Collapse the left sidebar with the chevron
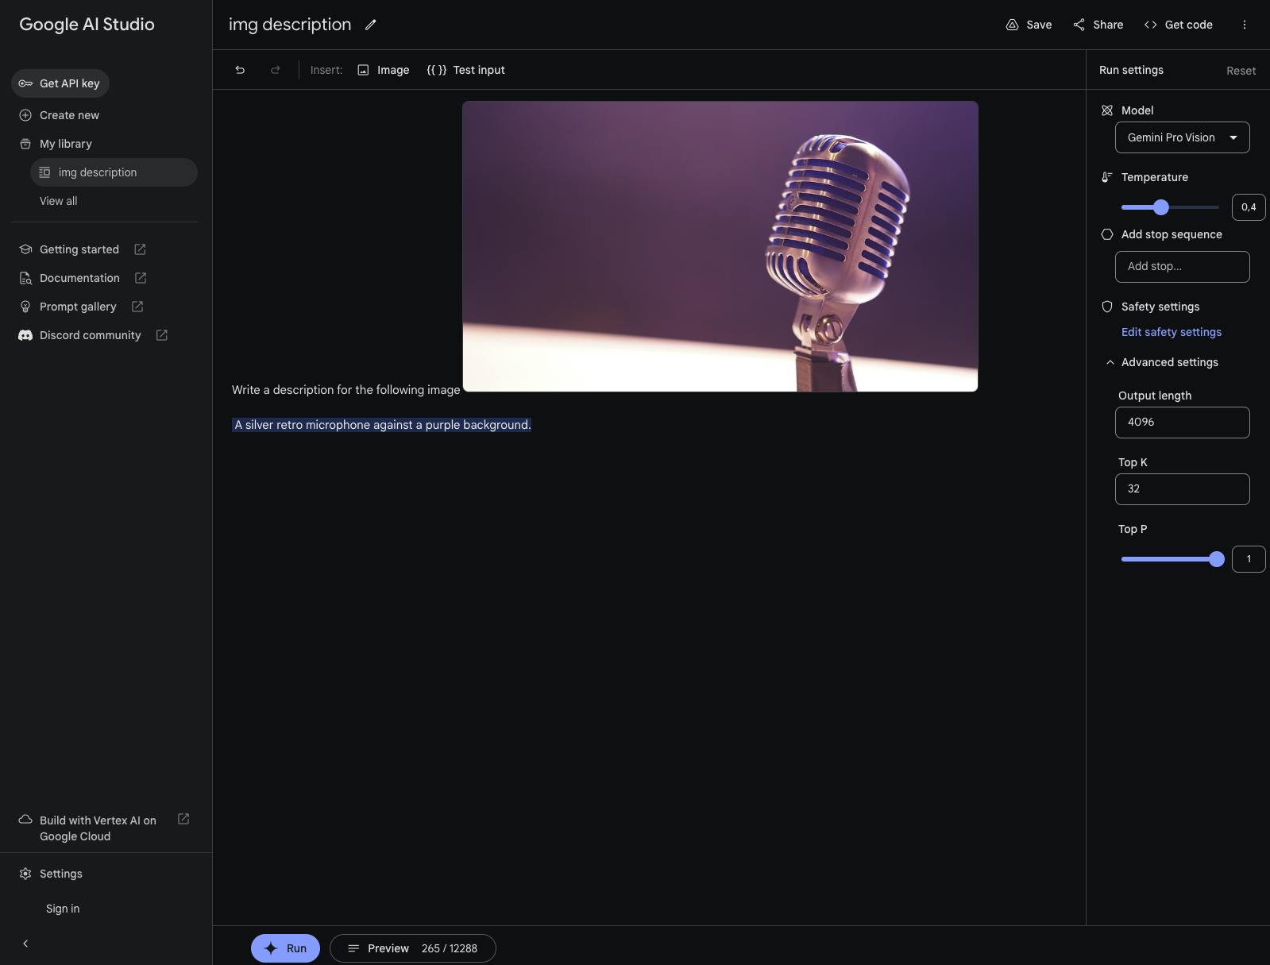Image resolution: width=1270 pixels, height=965 pixels. click(25, 944)
